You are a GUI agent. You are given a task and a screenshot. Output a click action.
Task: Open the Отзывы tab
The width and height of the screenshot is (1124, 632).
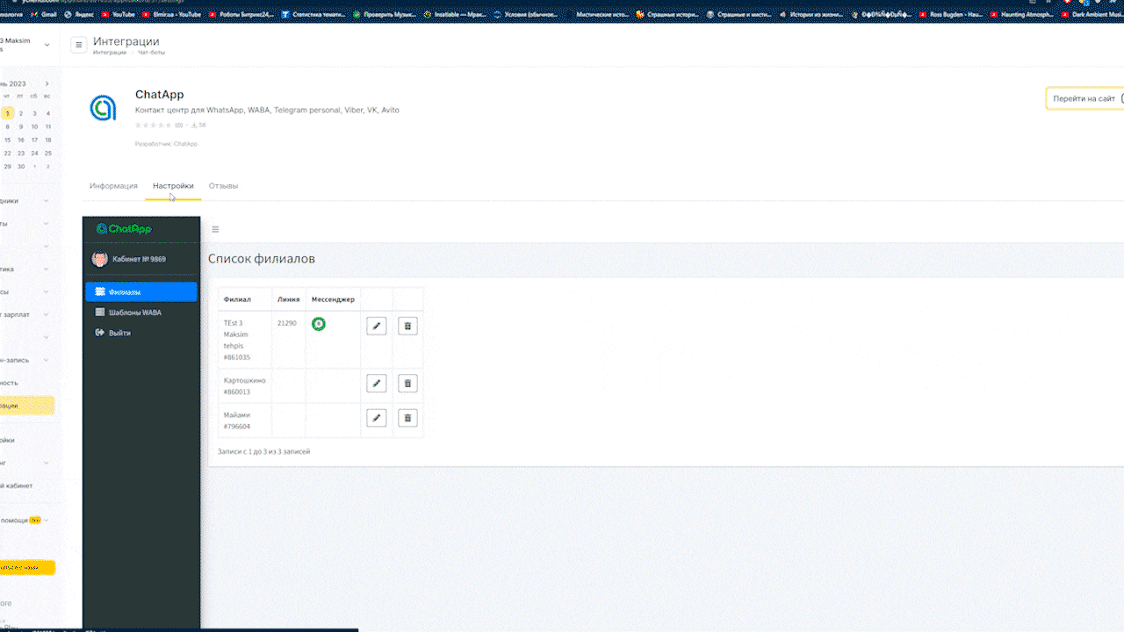[x=223, y=186]
